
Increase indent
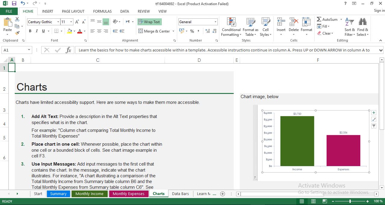(122, 31)
